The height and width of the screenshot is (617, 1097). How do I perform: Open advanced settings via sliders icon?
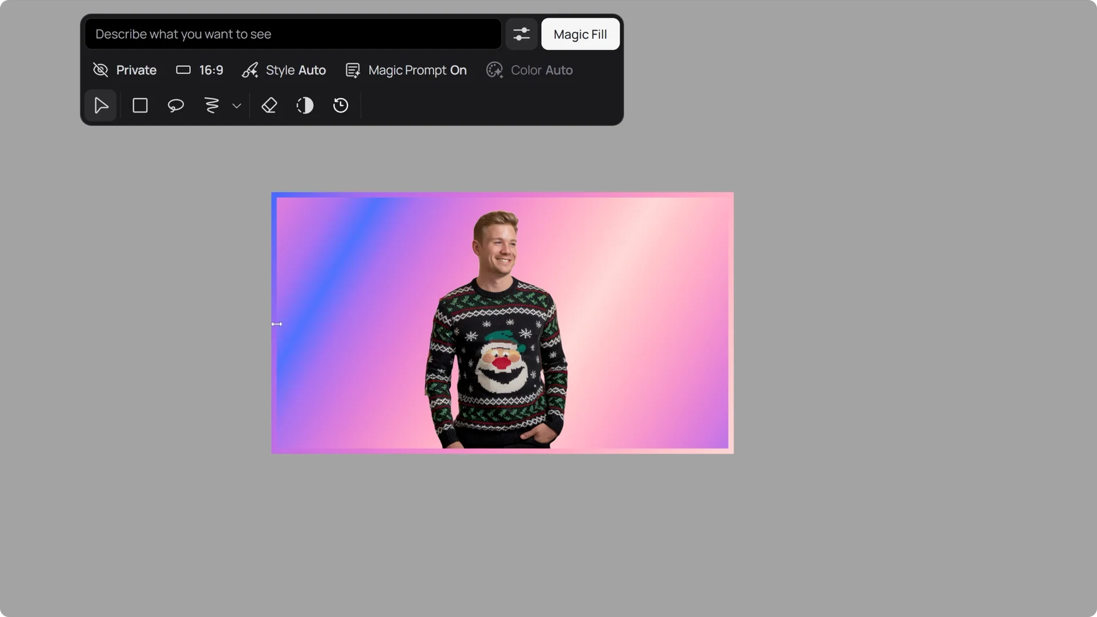(521, 34)
